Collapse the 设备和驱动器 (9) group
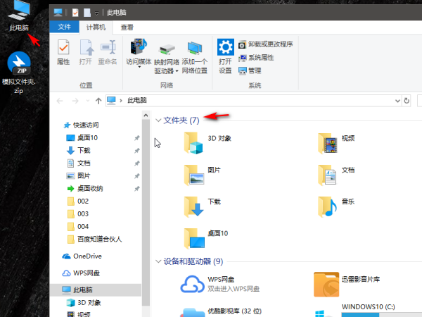The width and height of the screenshot is (422, 317). tap(158, 261)
